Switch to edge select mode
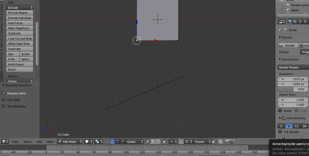Viewport: 309px width, 156px height. (153, 142)
